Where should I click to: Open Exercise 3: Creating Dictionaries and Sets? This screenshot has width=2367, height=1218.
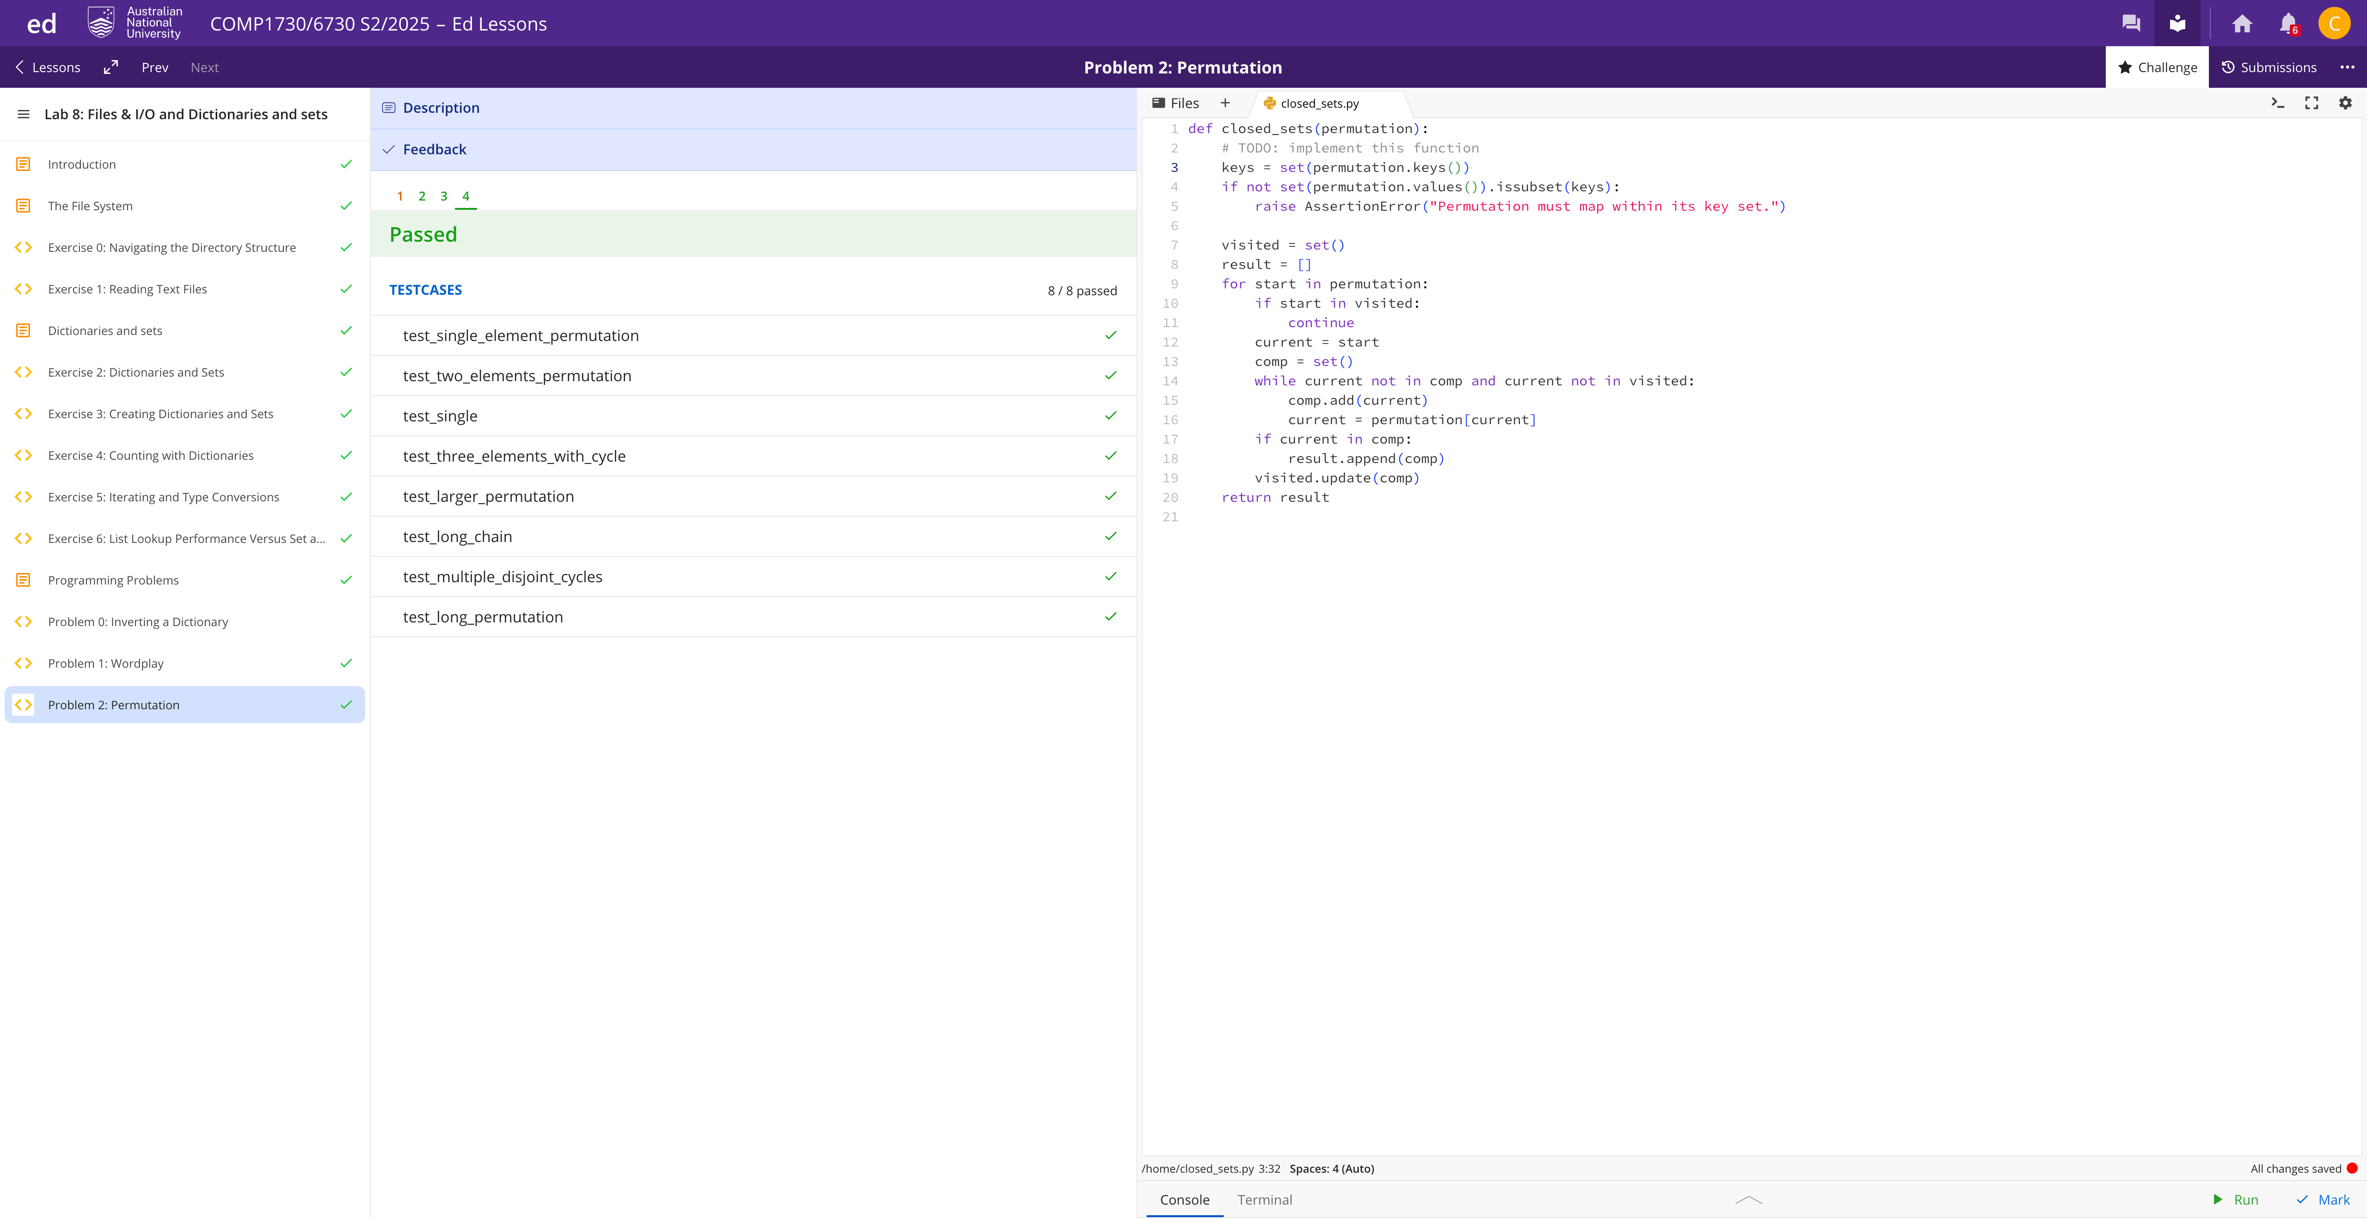[x=185, y=414]
